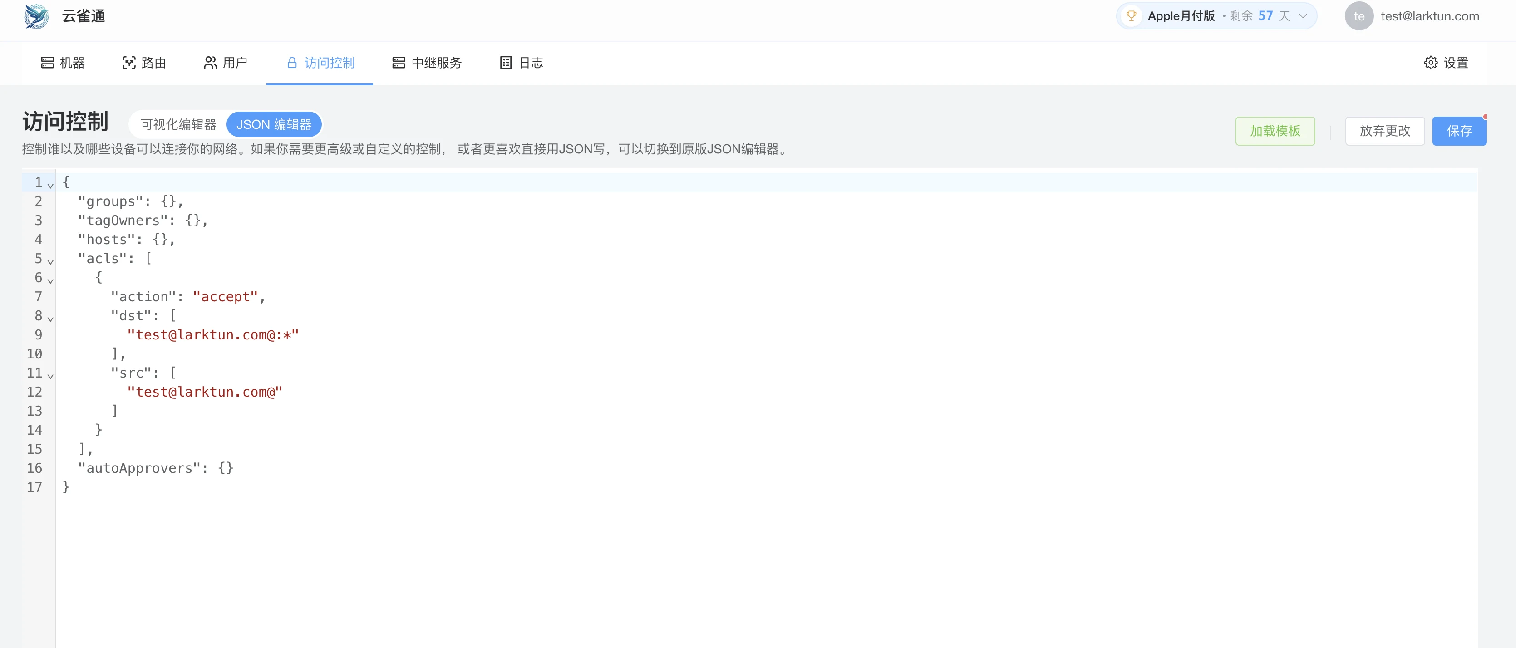Click line number 10 in gutter
The width and height of the screenshot is (1516, 648).
coord(34,353)
